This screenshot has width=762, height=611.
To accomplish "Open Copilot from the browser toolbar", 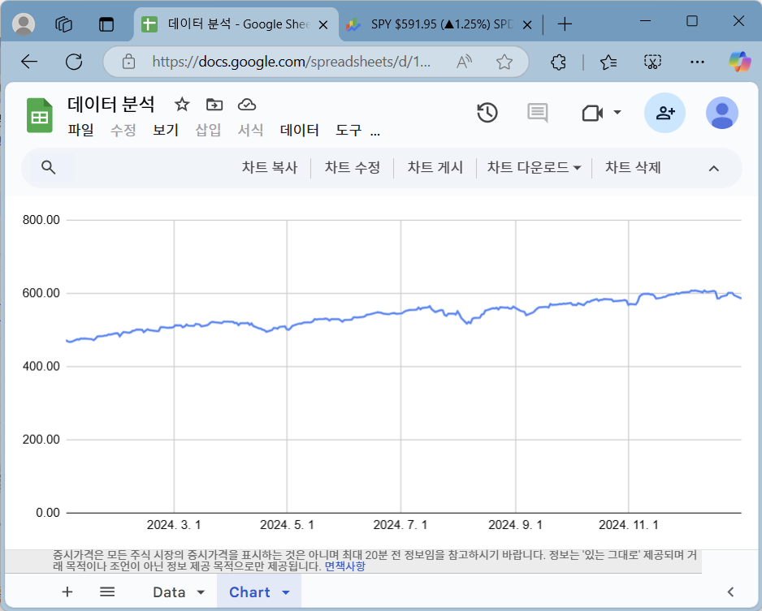I will coord(740,61).
